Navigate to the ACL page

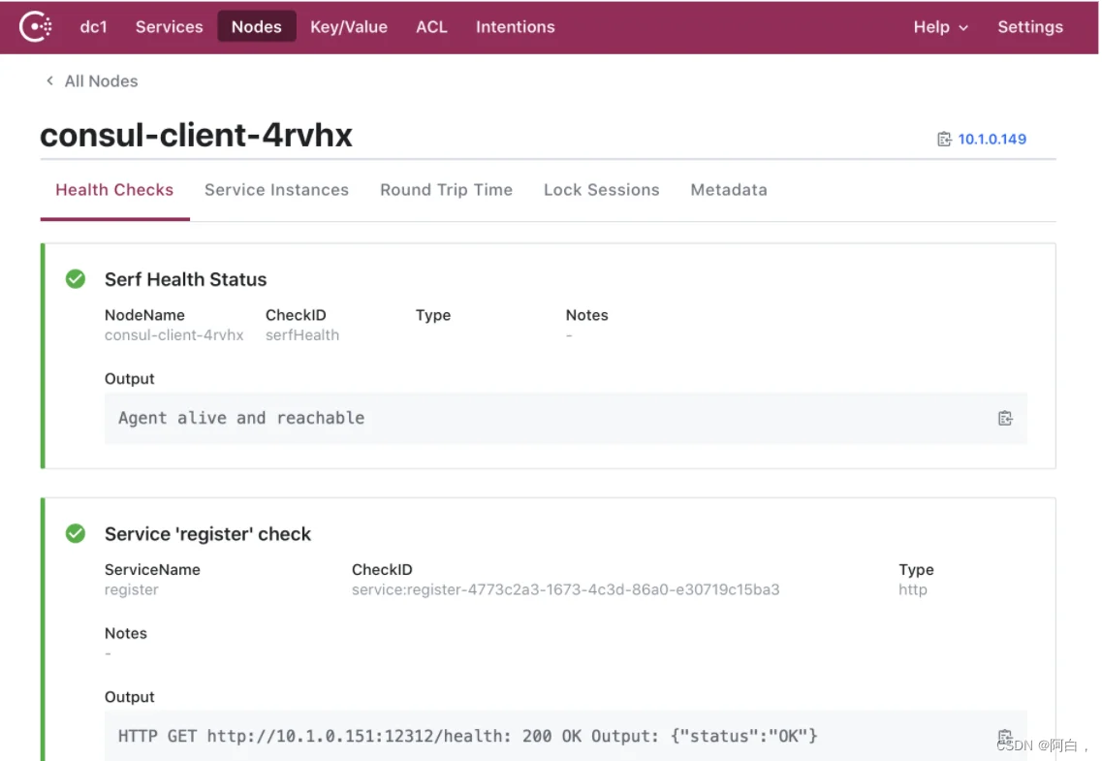pyautogui.click(x=431, y=27)
